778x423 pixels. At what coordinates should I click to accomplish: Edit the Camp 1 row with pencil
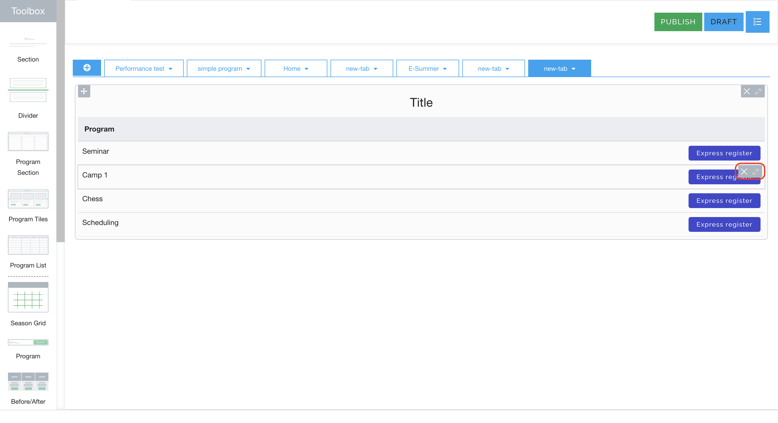pyautogui.click(x=756, y=171)
